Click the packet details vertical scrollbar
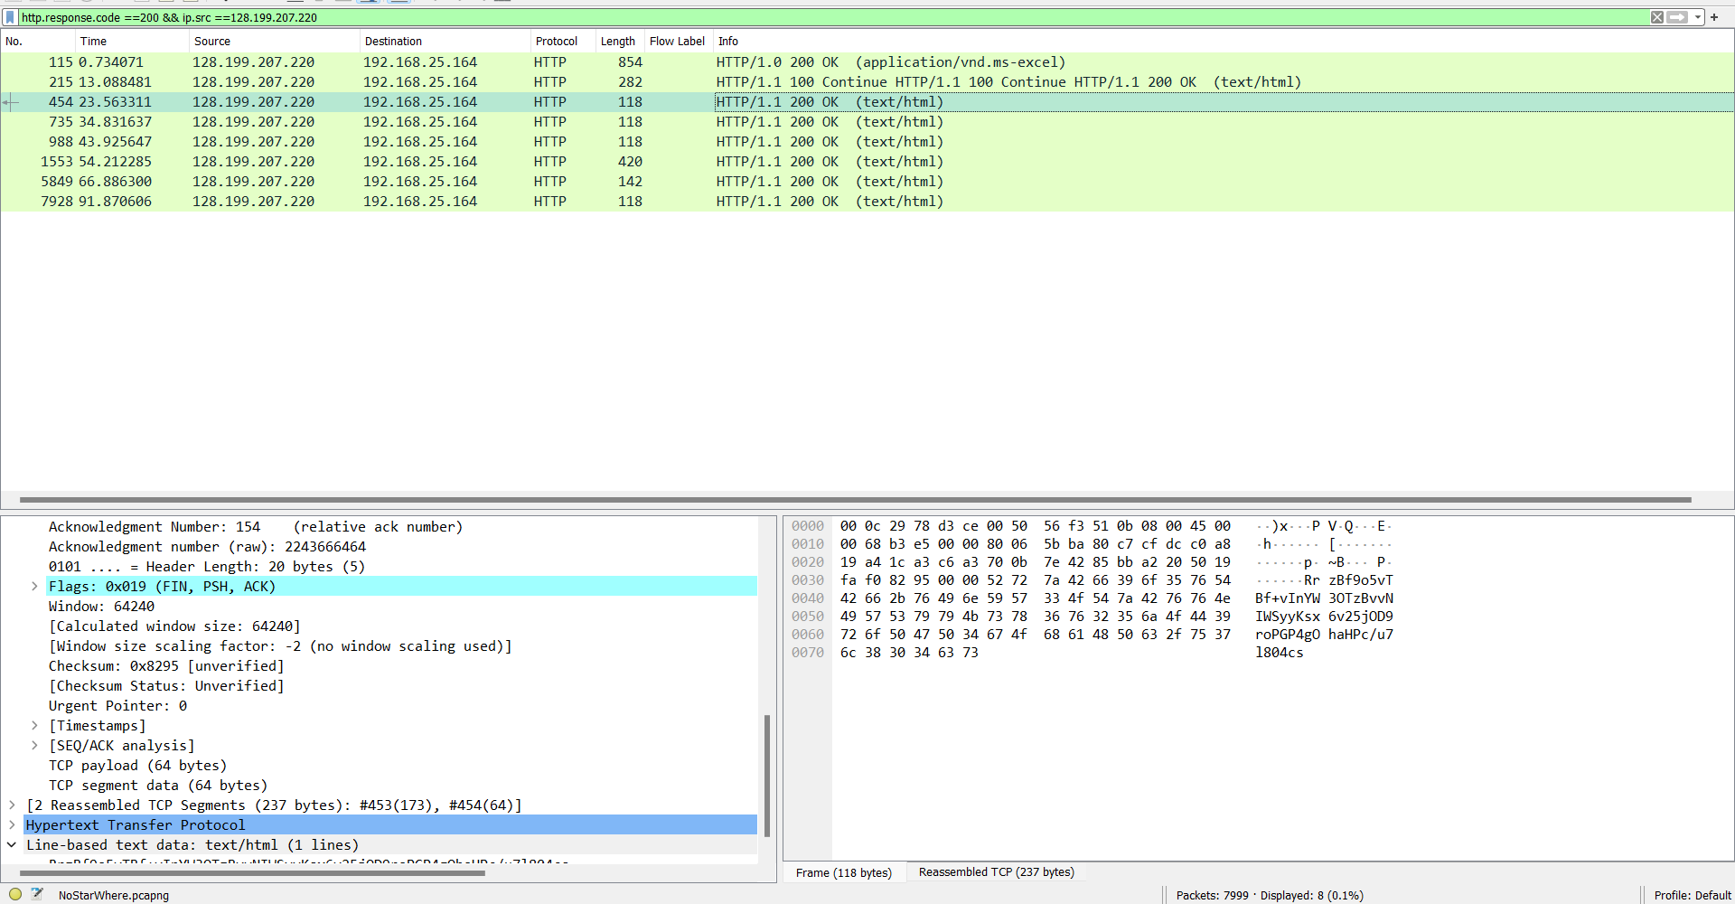The width and height of the screenshot is (1735, 904). pos(767,776)
